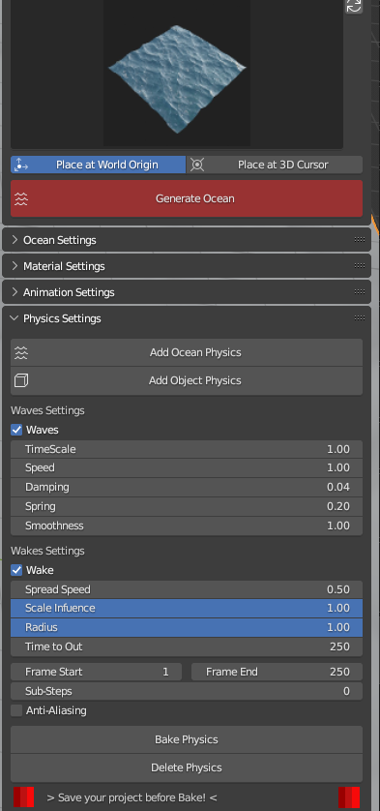Click the Frame End input field
The width and height of the screenshot is (380, 811).
(278, 672)
